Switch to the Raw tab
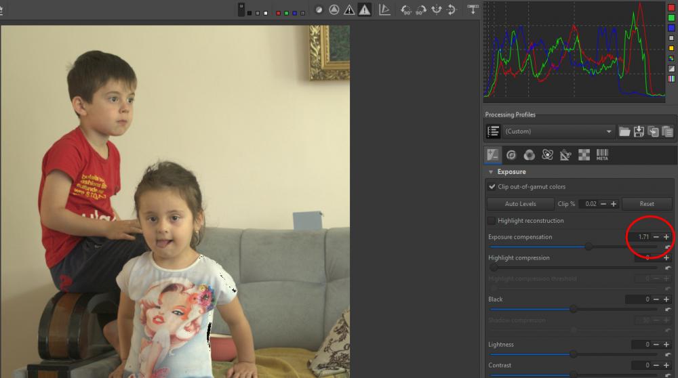Viewport: 678px width, 378px height. (x=584, y=154)
